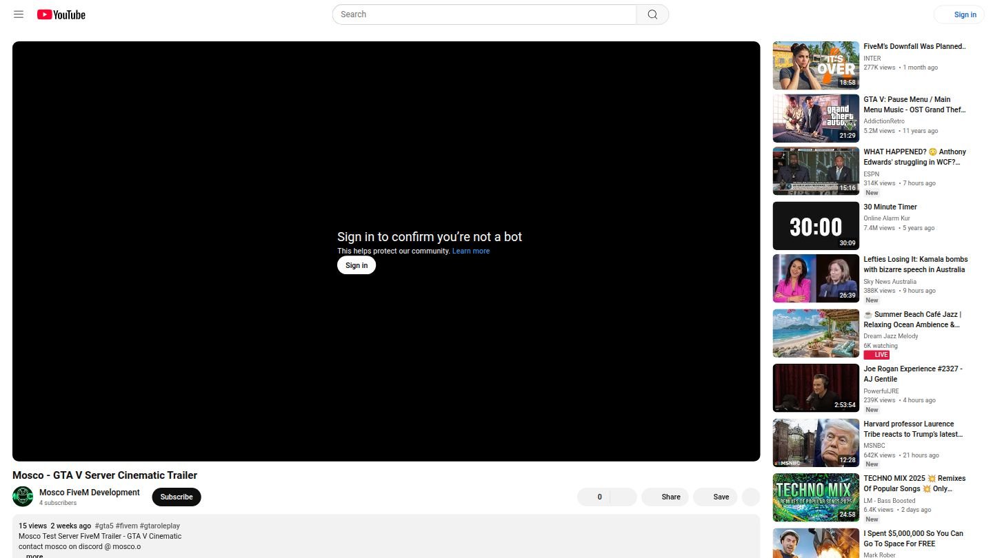Open MSNBC Harvard professor video thumbnail
993x558 pixels.
click(x=816, y=443)
